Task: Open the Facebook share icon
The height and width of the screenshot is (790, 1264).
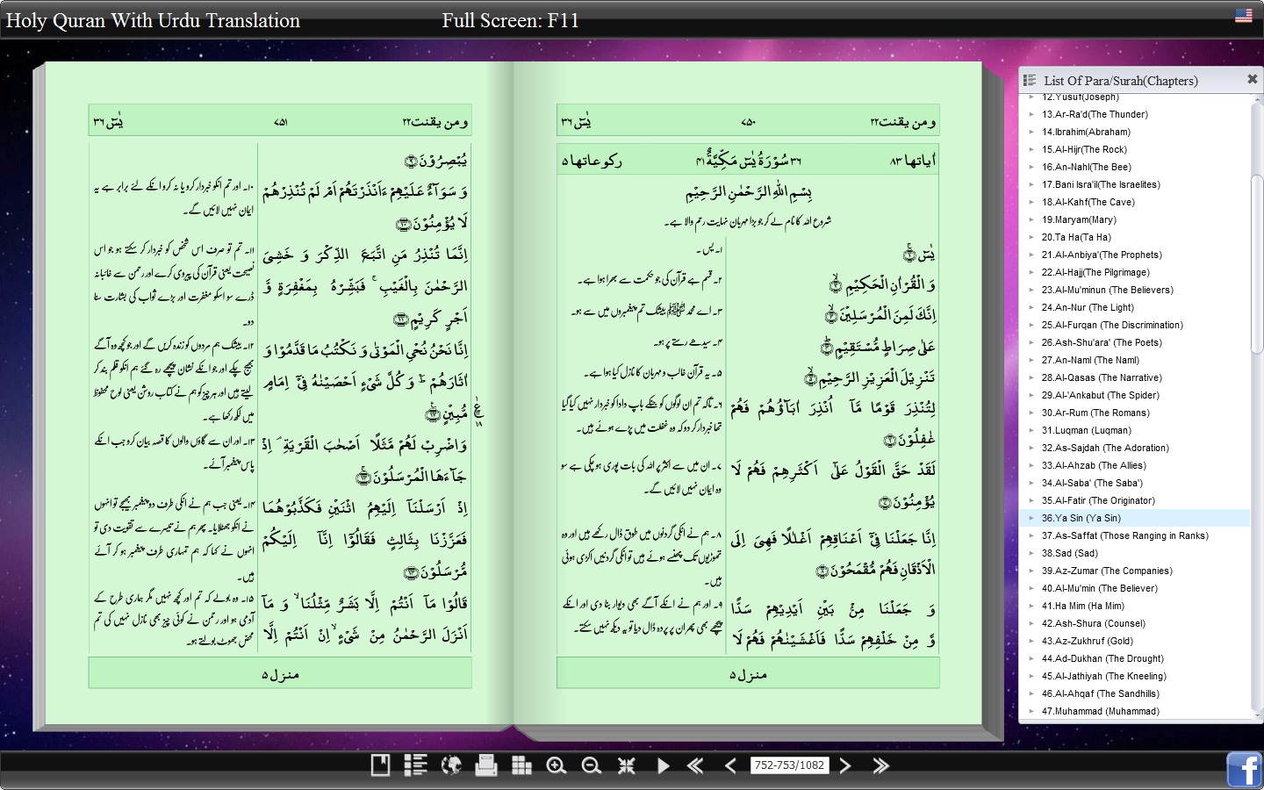Action: [1244, 770]
